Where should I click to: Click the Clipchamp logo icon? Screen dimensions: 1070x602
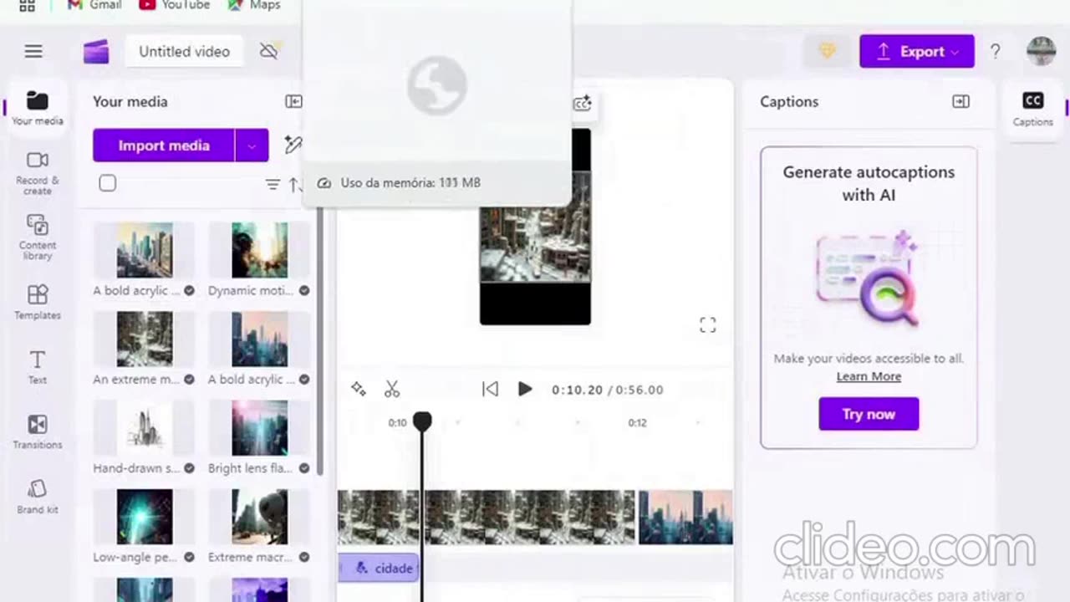point(96,52)
